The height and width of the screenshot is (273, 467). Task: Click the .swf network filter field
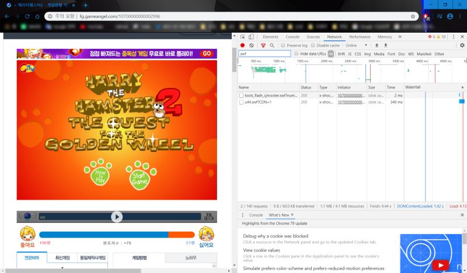coord(264,54)
